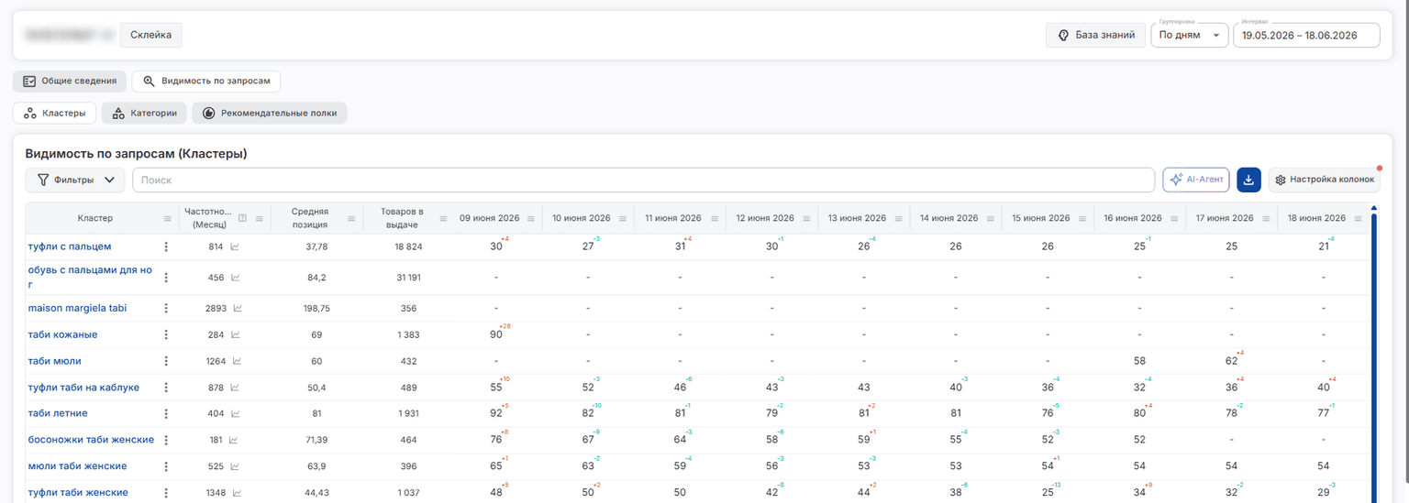
Task: Switch to Категории tab
Action: (x=145, y=114)
